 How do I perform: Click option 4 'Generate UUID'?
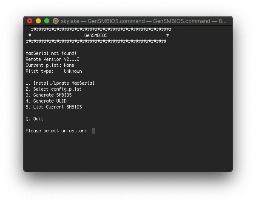(46, 101)
